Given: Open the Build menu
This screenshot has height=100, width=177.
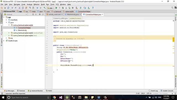Looking at the screenshot, I should click(x=43, y=4).
